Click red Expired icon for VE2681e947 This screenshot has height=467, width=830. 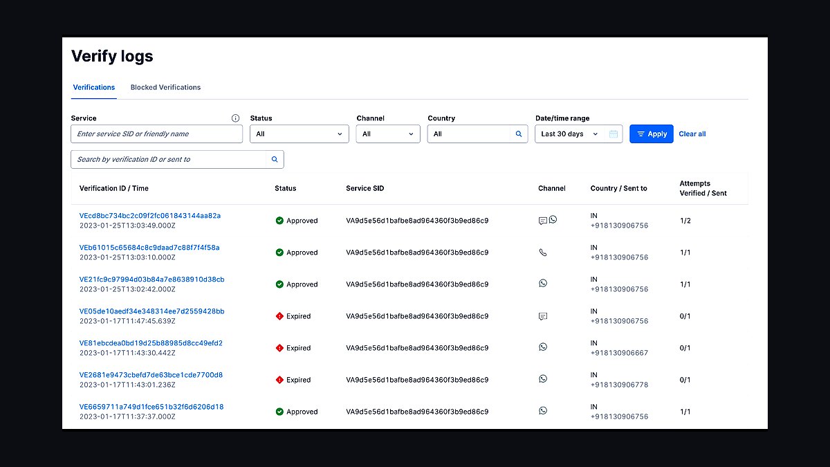pos(279,380)
